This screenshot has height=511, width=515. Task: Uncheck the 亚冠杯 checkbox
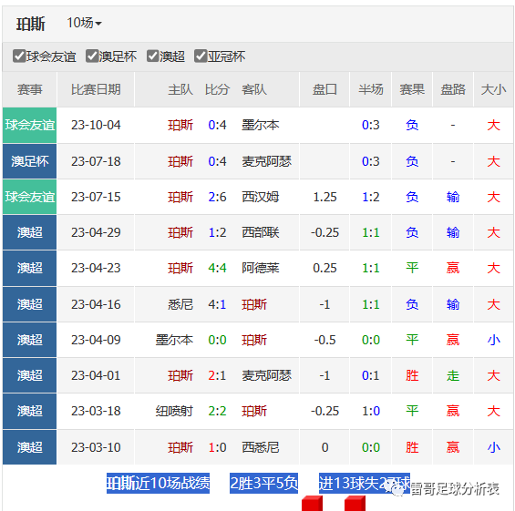click(x=201, y=56)
